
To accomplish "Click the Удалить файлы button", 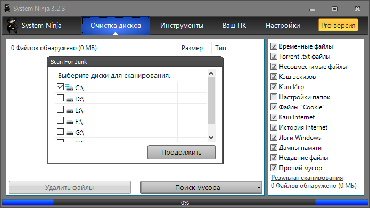I will tap(70, 188).
